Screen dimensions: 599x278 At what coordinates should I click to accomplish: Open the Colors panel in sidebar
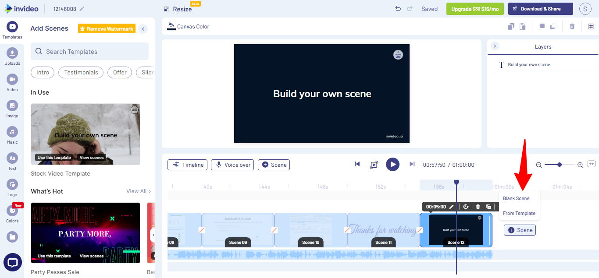[12, 214]
